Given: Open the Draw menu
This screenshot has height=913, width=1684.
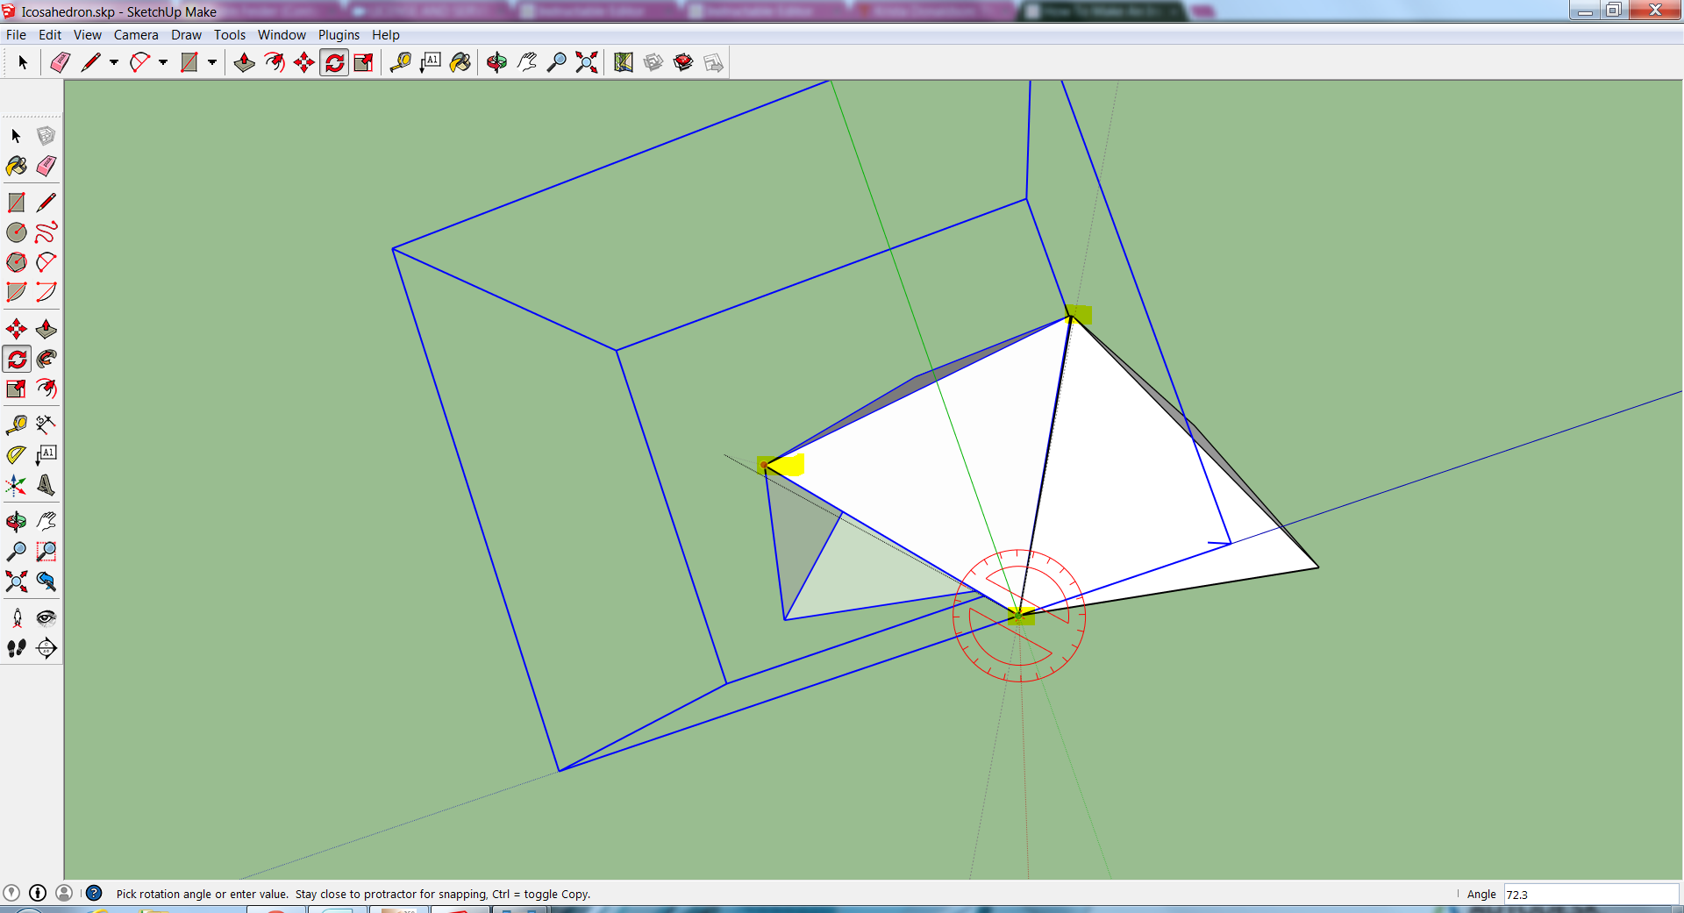Looking at the screenshot, I should click(186, 35).
